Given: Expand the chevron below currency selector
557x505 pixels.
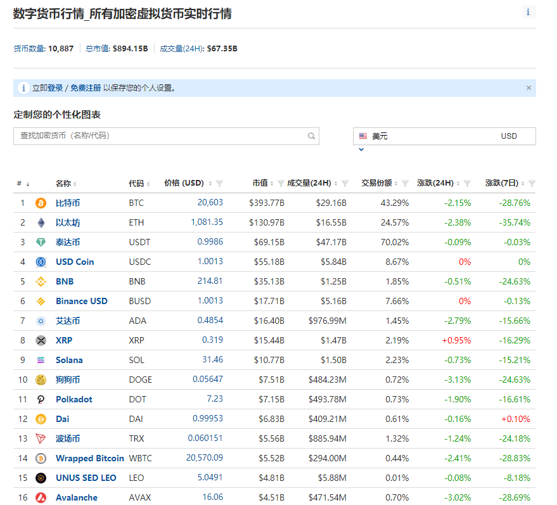Looking at the screenshot, I should [x=361, y=150].
